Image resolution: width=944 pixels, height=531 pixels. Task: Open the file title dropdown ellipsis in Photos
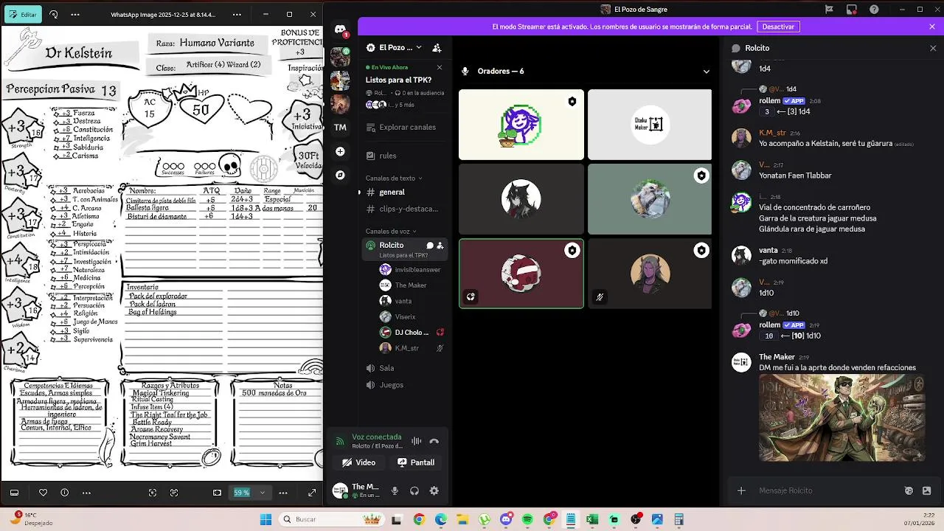[x=236, y=14]
